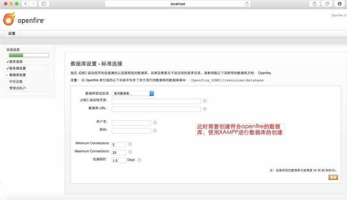Show all tabs overview
The height and width of the screenshot is (200, 347).
click(x=327, y=4)
